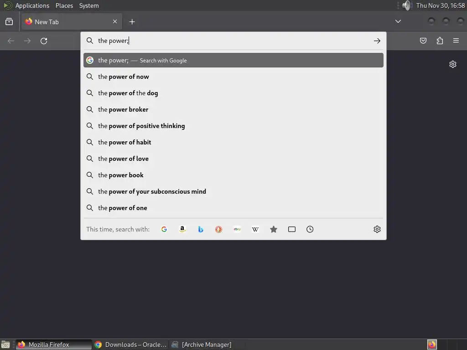Click the address bar text field

pyautogui.click(x=233, y=41)
